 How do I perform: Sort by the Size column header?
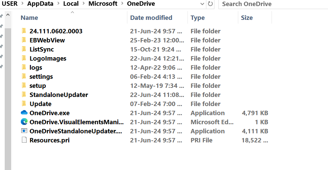tap(247, 18)
